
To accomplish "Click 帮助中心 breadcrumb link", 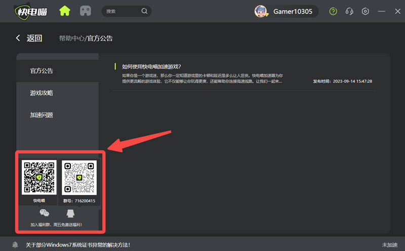I will [71, 38].
